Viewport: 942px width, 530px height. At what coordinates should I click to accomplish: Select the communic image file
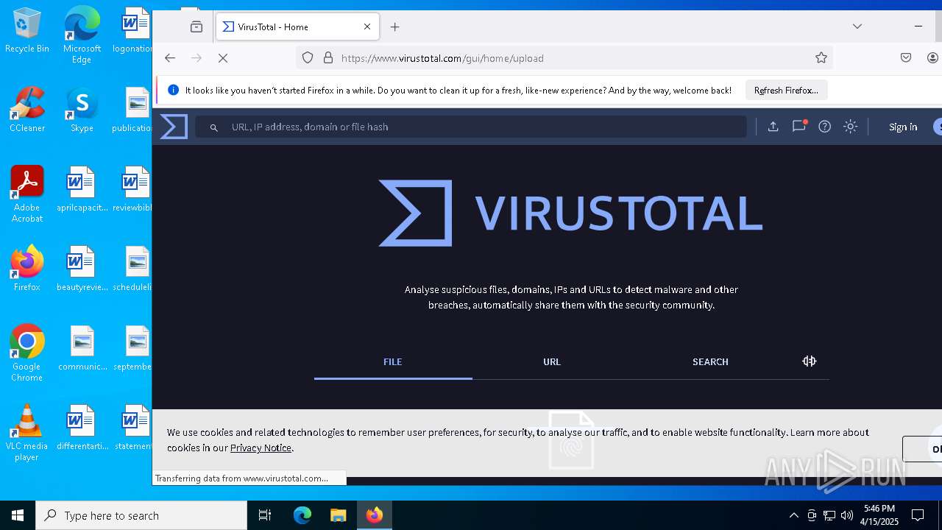click(x=82, y=348)
